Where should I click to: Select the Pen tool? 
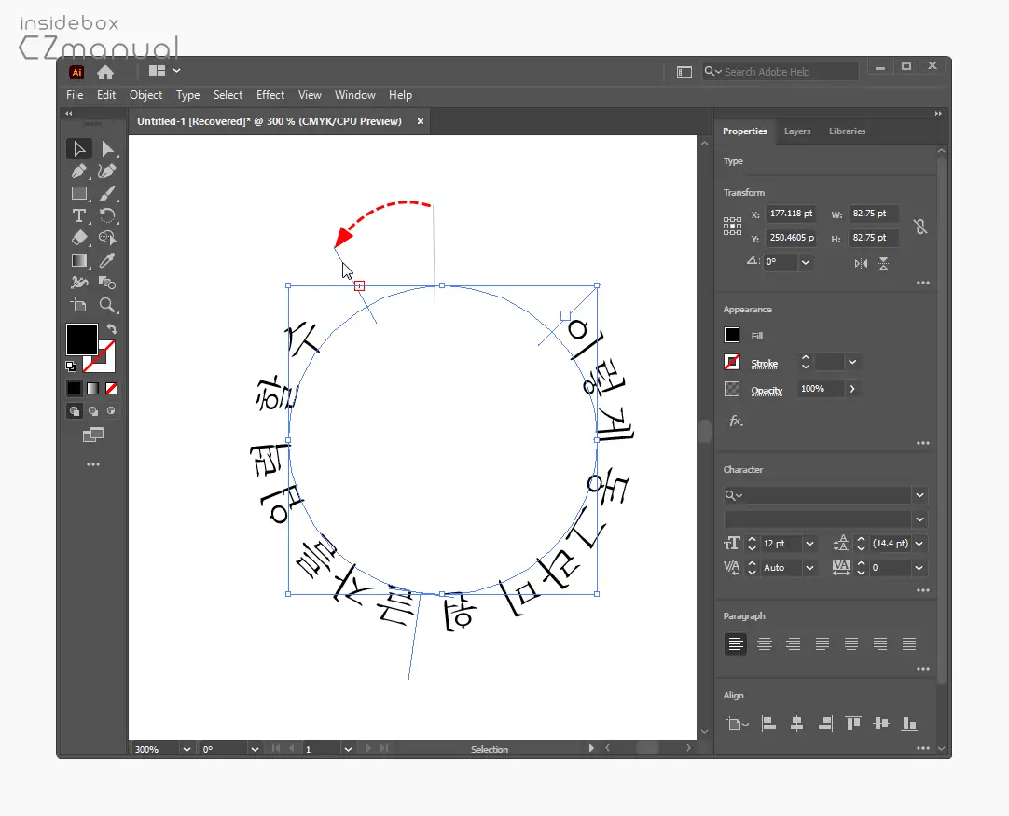(79, 172)
